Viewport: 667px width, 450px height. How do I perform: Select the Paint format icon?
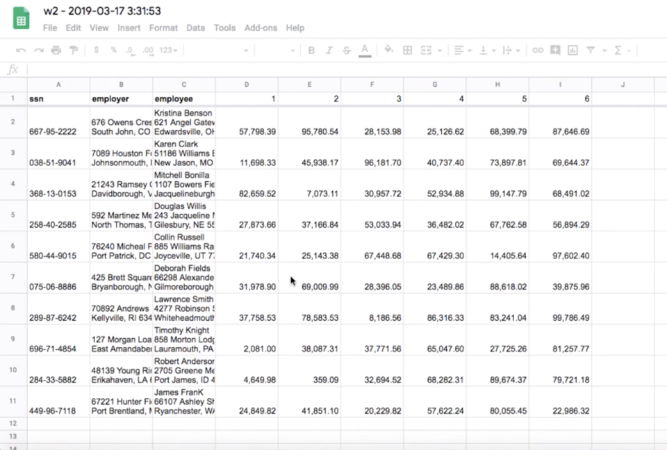tap(74, 50)
